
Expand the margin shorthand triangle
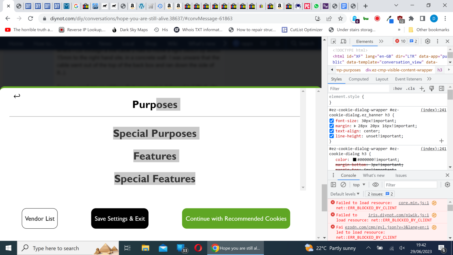tap(355, 126)
